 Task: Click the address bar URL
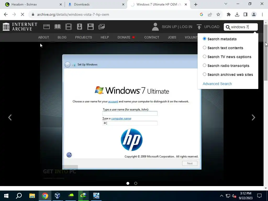73,15
